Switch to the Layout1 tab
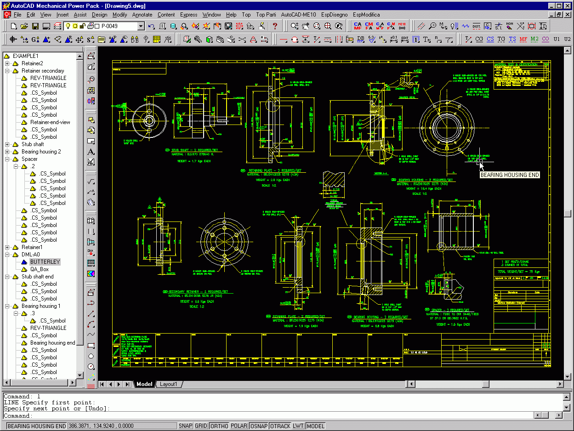Image resolution: width=574 pixels, height=431 pixels. [168, 384]
